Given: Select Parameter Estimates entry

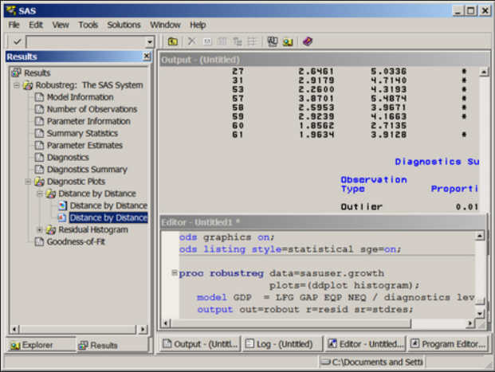Looking at the screenshot, I should tap(84, 145).
